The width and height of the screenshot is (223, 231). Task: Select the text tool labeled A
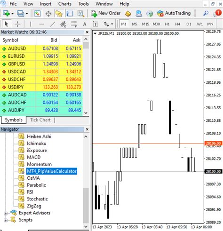[85, 24]
